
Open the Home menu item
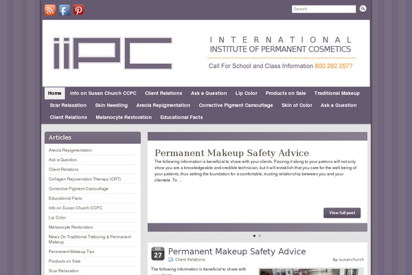pos(55,93)
